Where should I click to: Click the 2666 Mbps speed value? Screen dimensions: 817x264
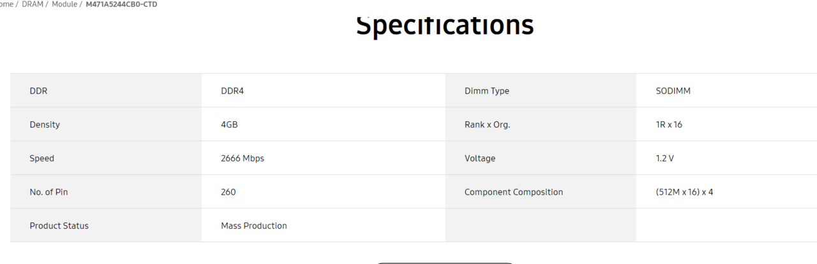tap(243, 158)
